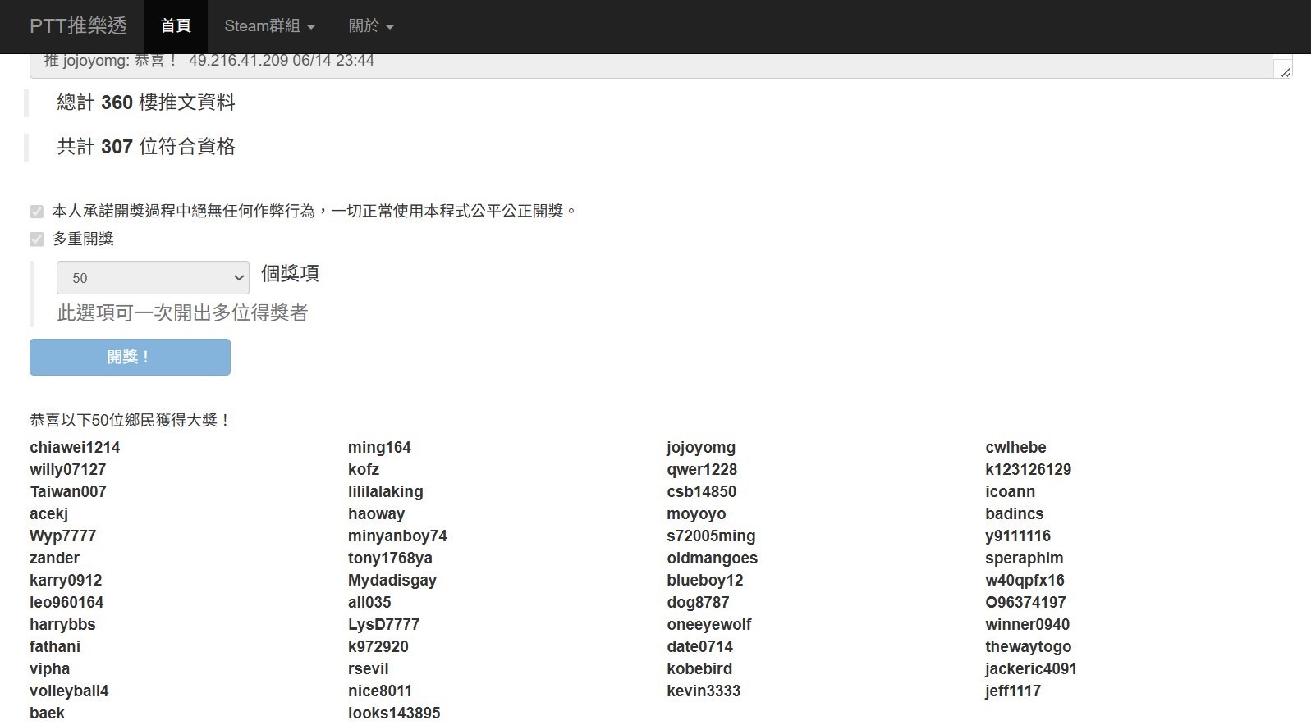Expand the 關於 dropdown menu
The image size is (1311, 725).
[x=371, y=26]
